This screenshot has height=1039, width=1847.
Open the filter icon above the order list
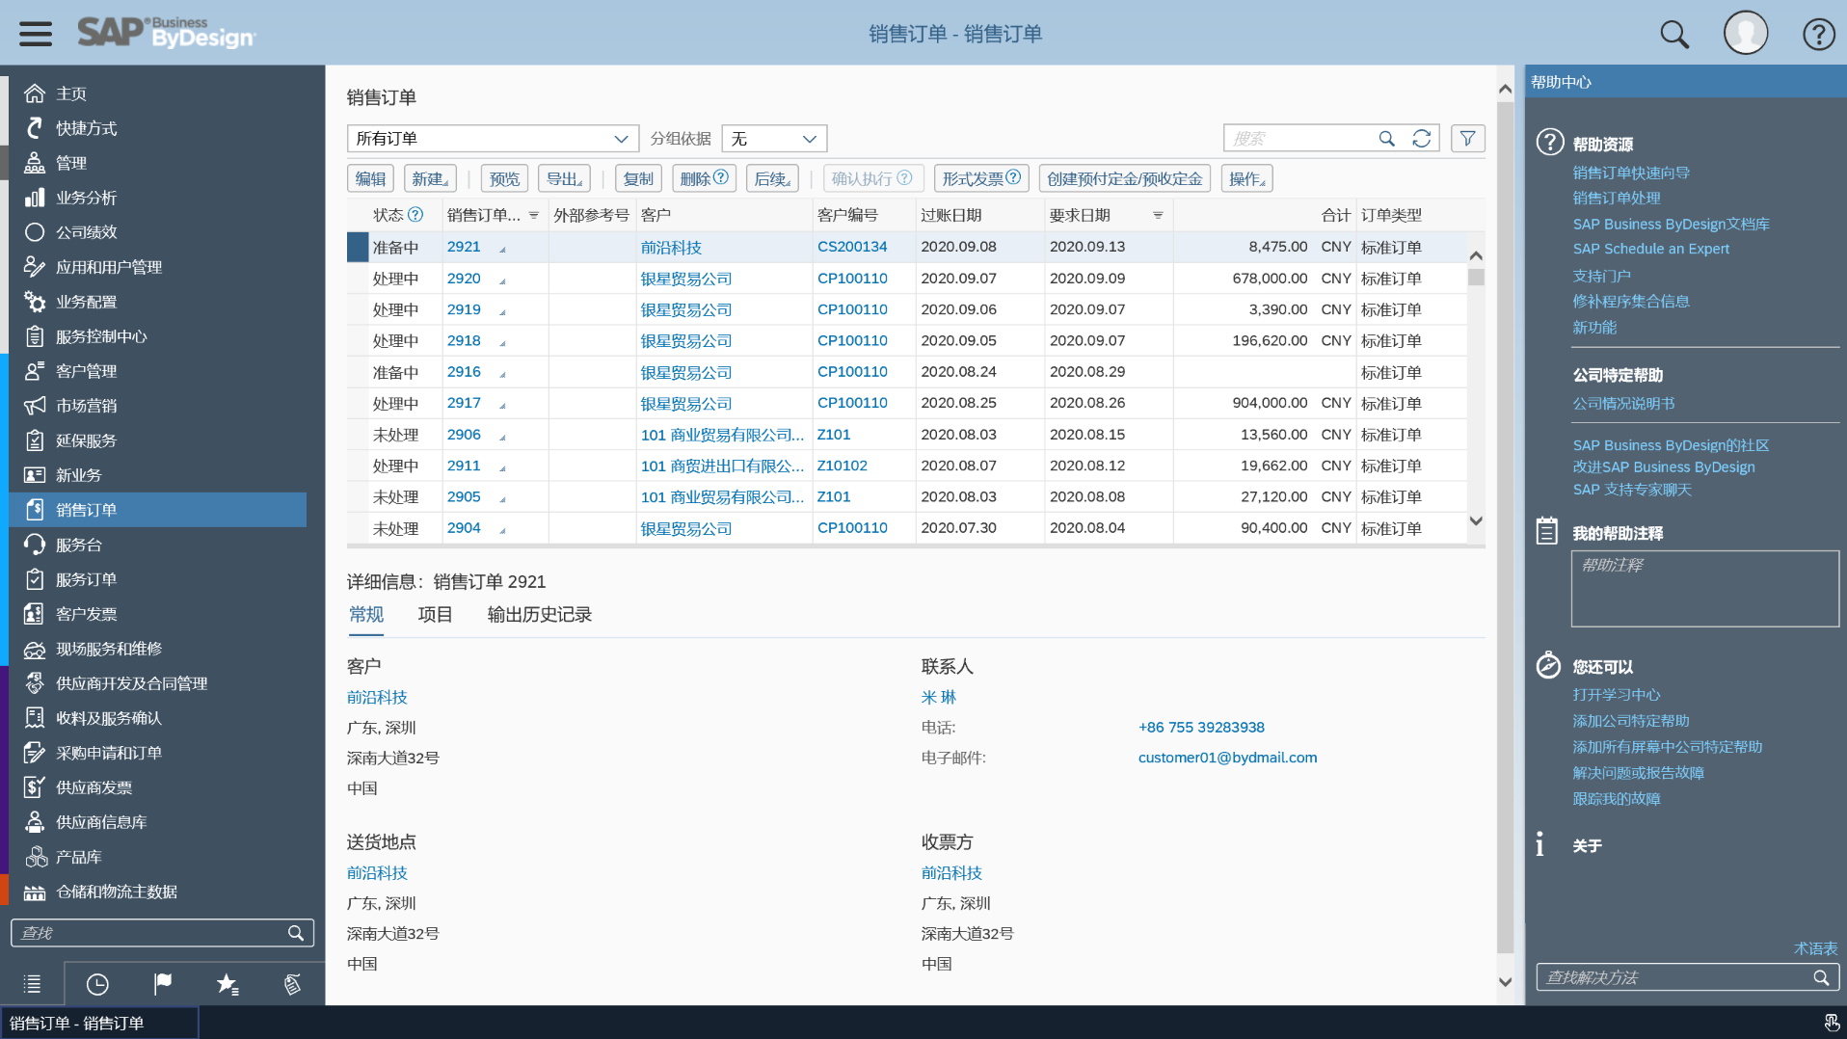pyautogui.click(x=1467, y=138)
